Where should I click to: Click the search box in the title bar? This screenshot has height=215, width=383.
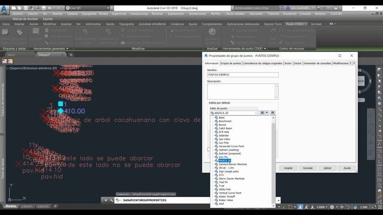[x=256, y=8]
